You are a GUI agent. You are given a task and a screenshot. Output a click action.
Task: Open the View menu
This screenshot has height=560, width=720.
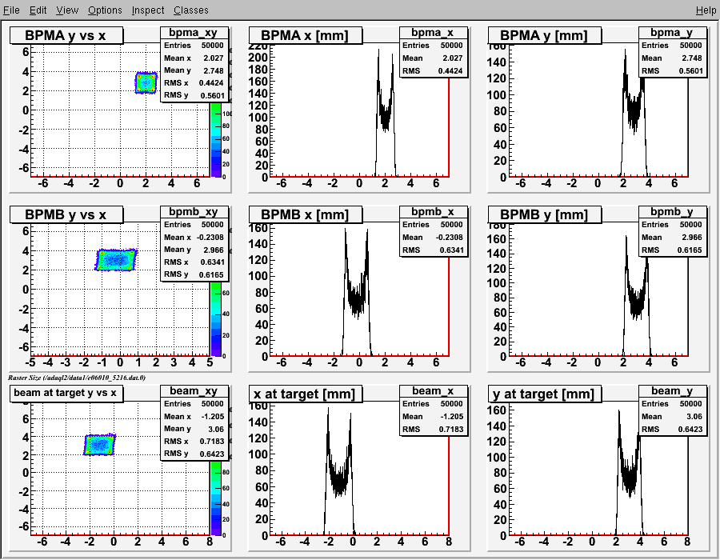pos(67,10)
